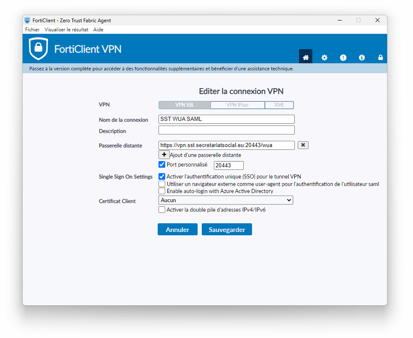Navigate to the home screen icon
Image resolution: width=413 pixels, height=338 pixels.
pos(306,57)
